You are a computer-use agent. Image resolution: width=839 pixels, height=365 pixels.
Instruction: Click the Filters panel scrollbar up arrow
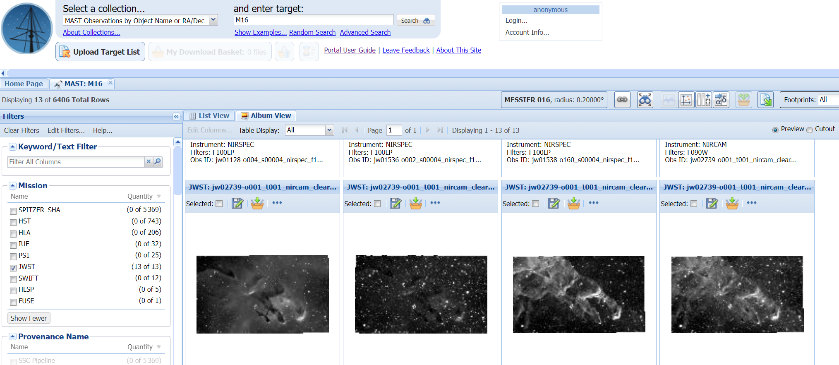pos(178,142)
